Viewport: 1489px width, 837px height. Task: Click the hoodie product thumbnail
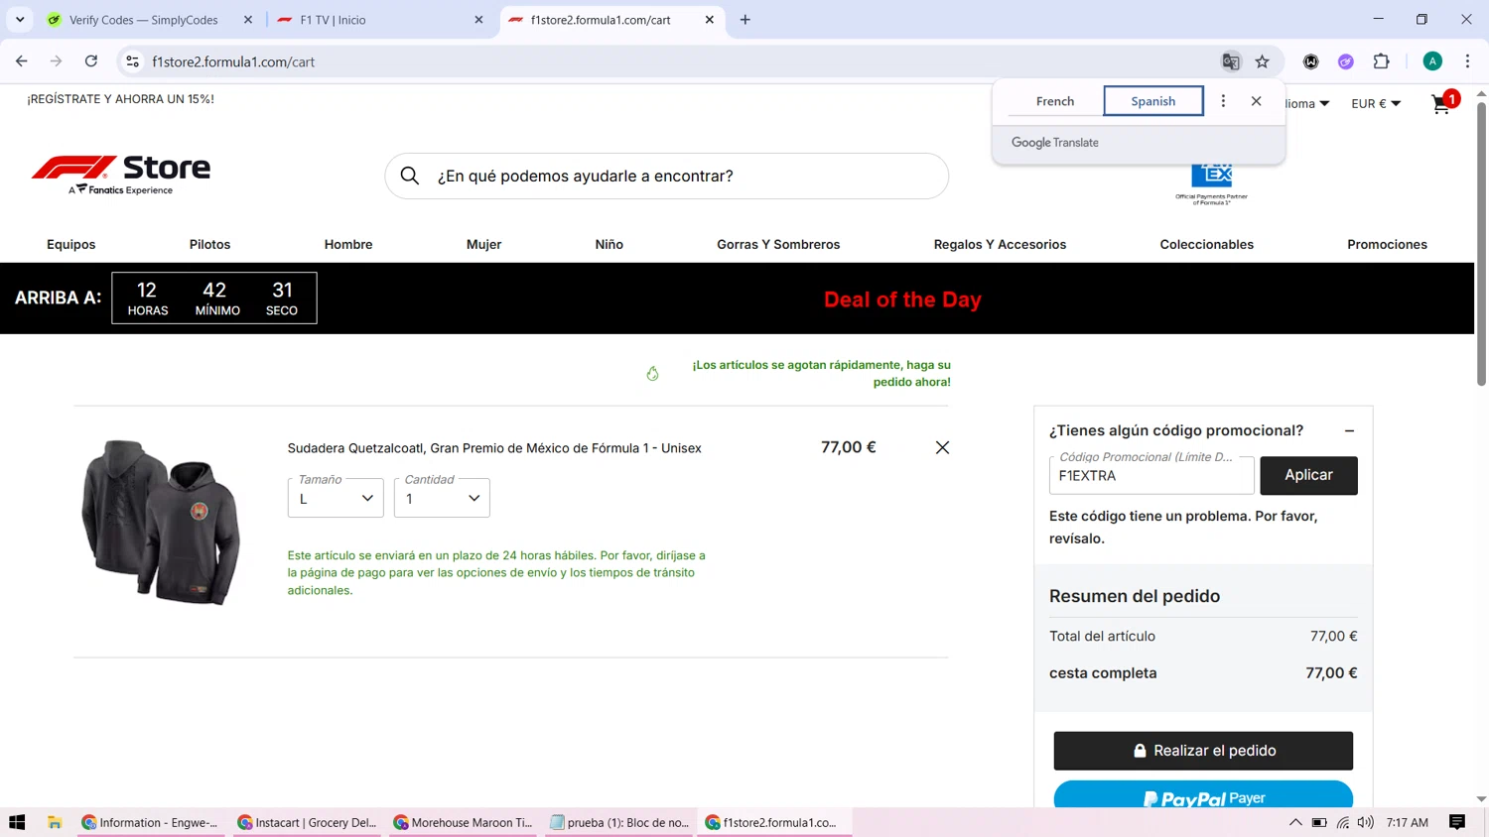point(161,523)
